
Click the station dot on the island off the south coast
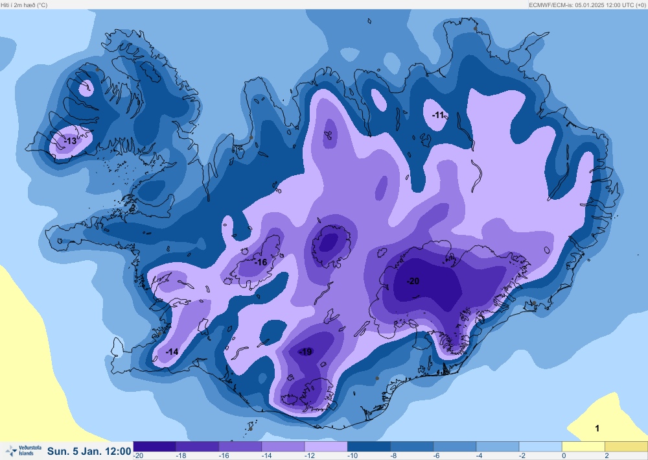(250, 429)
